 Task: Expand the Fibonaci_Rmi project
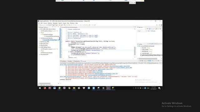coord(38,45)
